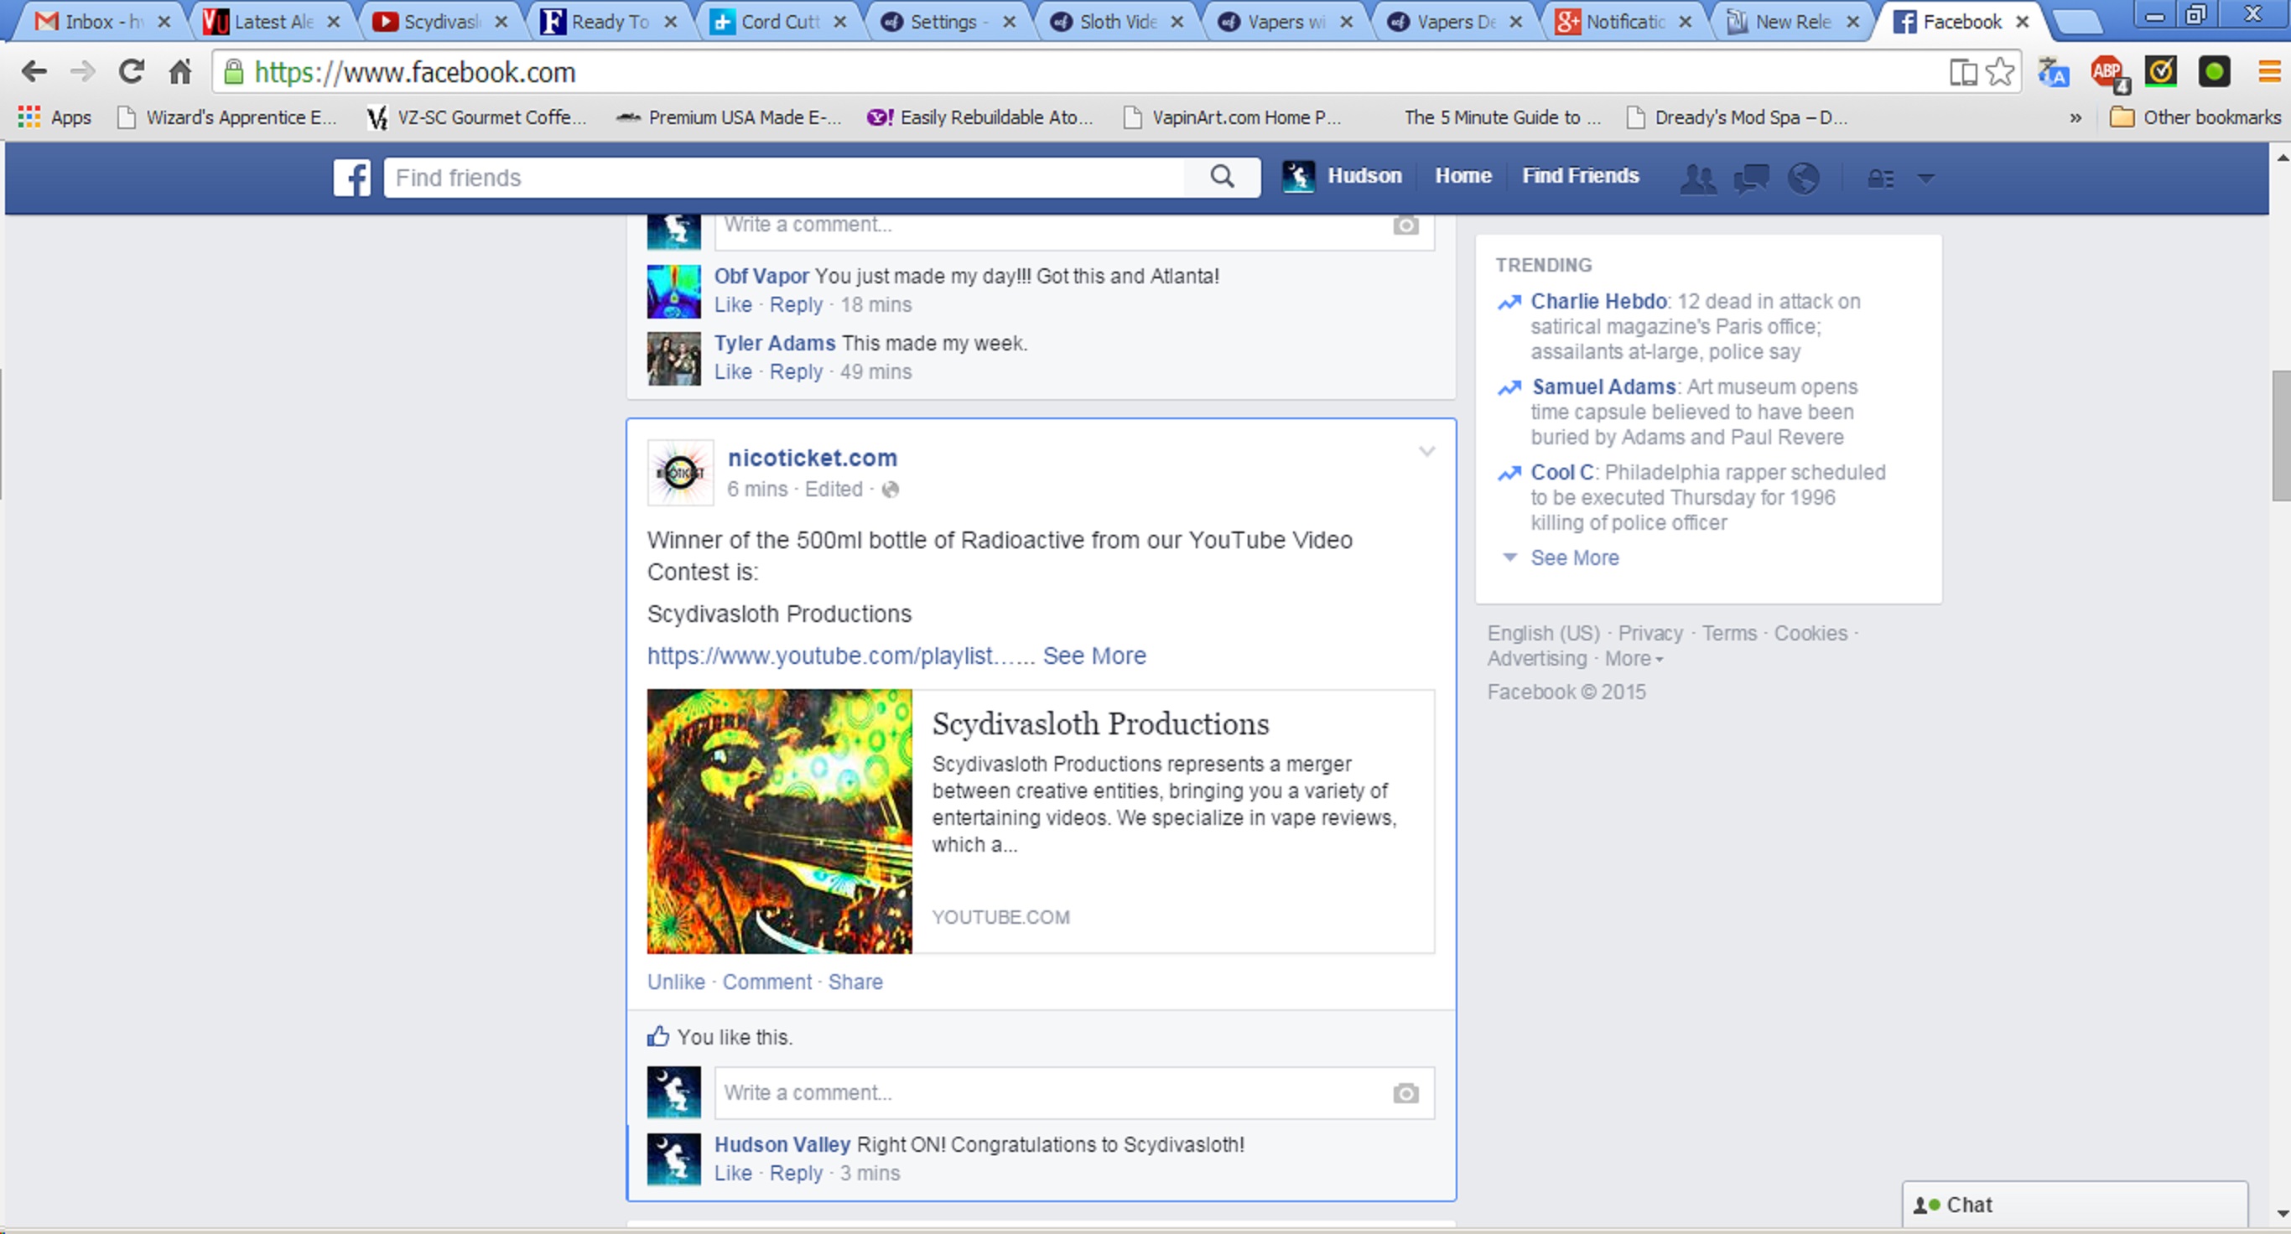This screenshot has height=1234, width=2291.
Task: Click the Find friends search field
Action: coord(784,178)
